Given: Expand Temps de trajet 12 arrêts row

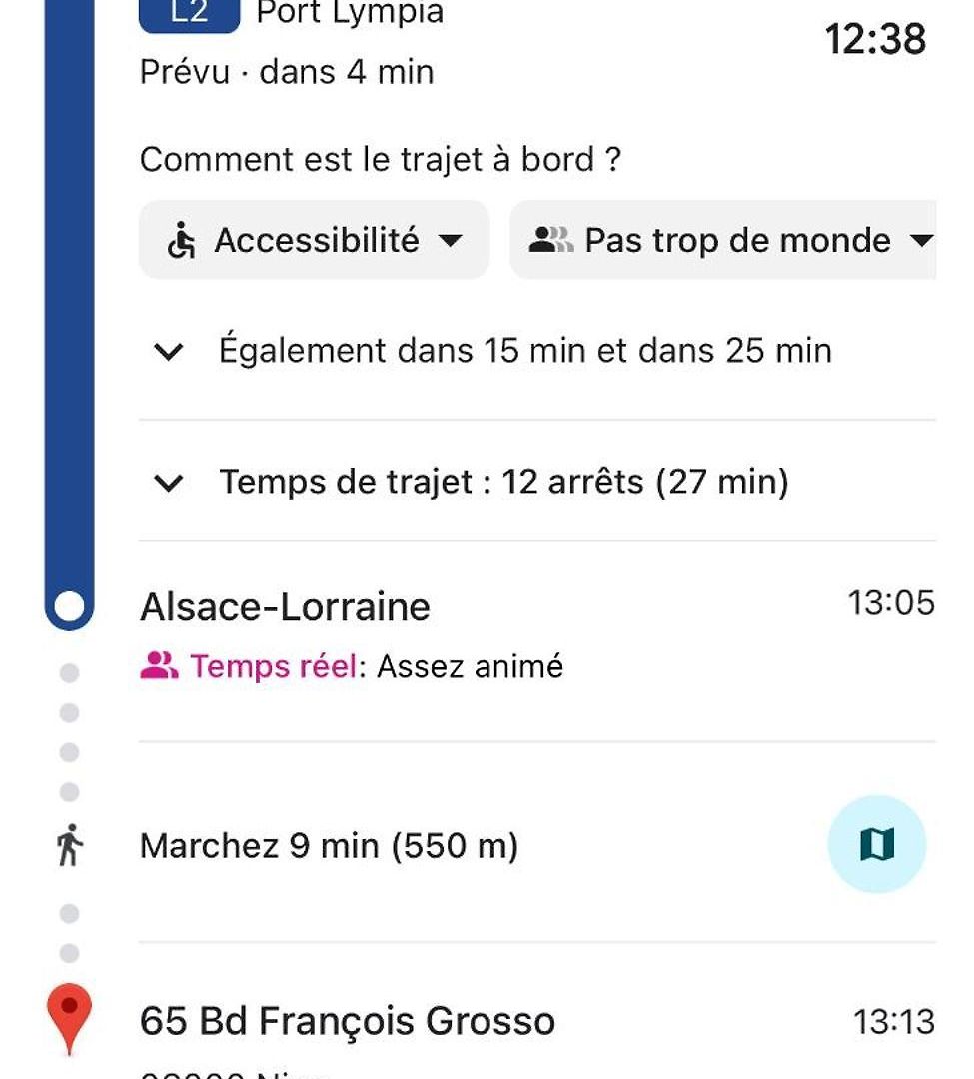Looking at the screenshot, I should pyautogui.click(x=537, y=482).
